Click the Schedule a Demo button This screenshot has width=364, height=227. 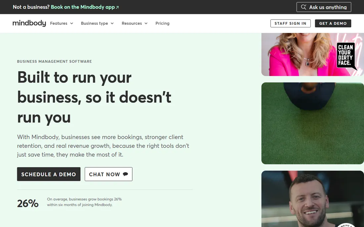pyautogui.click(x=49, y=174)
